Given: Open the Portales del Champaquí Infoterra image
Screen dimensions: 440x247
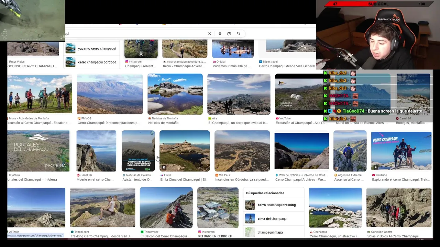Looking at the screenshot, I should 38,151.
